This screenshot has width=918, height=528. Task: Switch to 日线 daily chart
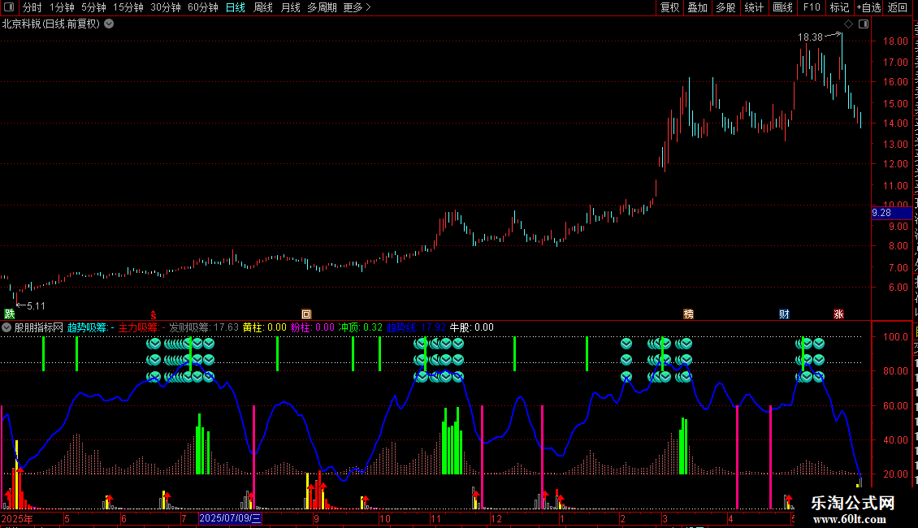(x=236, y=7)
